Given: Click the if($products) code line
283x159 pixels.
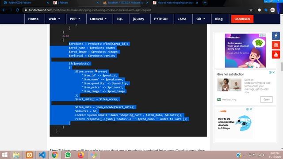Looking at the screenshot, I should coord(79,64).
